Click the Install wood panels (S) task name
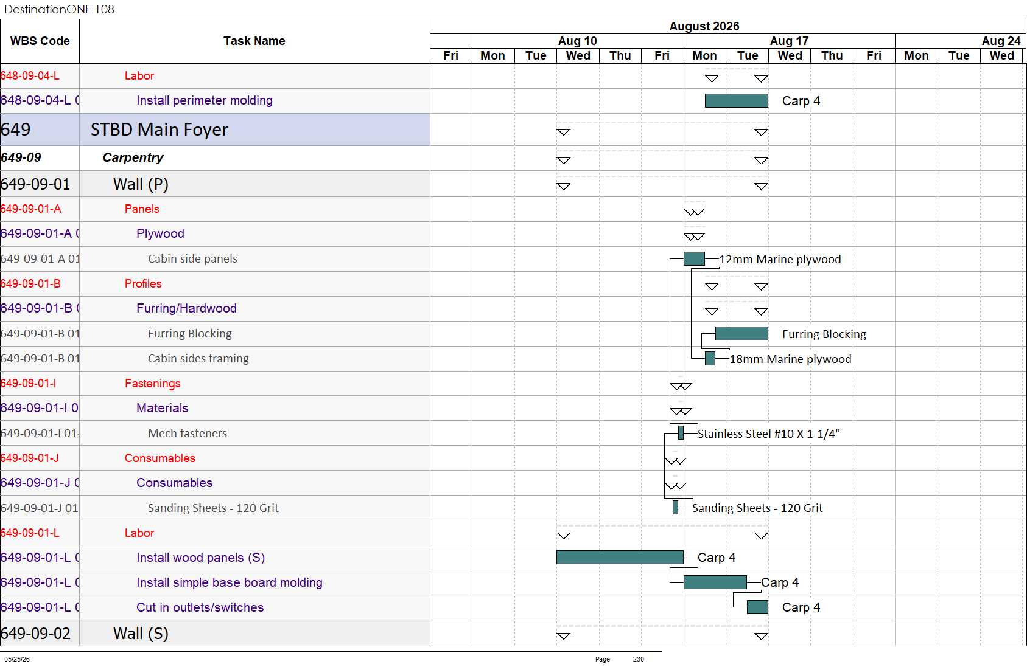This screenshot has width=1027, height=667. point(200,558)
